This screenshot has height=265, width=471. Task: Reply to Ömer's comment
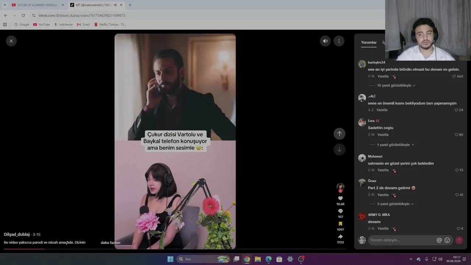pyautogui.click(x=383, y=195)
